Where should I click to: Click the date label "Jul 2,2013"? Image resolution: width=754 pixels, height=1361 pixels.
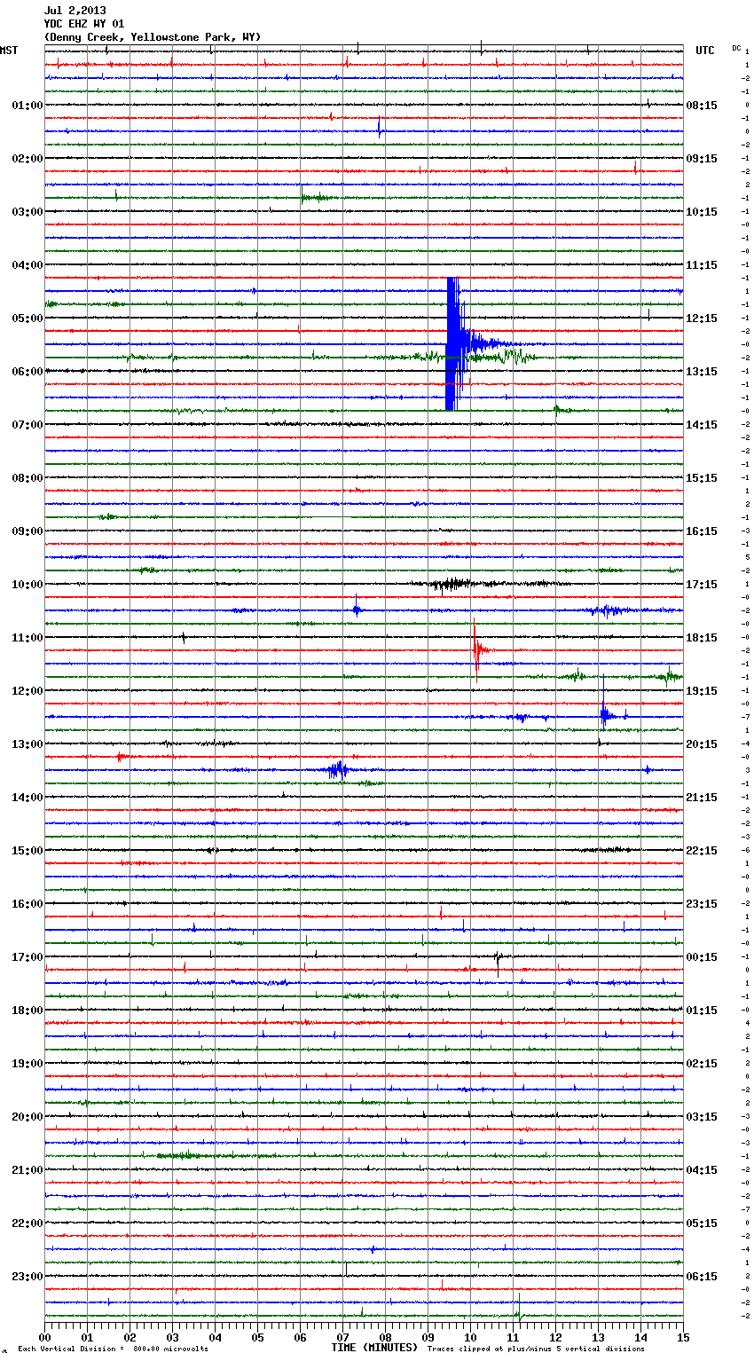tap(75, 11)
